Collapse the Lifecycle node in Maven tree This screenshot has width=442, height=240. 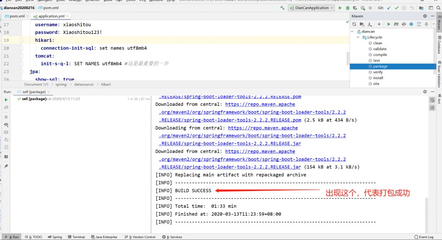click(358, 37)
